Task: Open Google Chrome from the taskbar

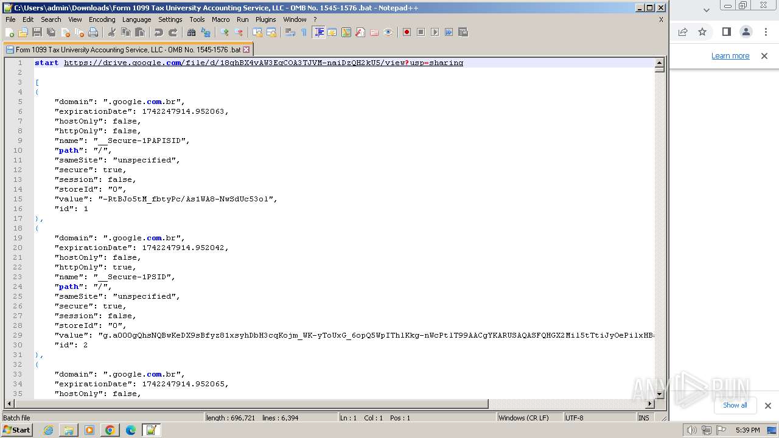Action: 110,430
